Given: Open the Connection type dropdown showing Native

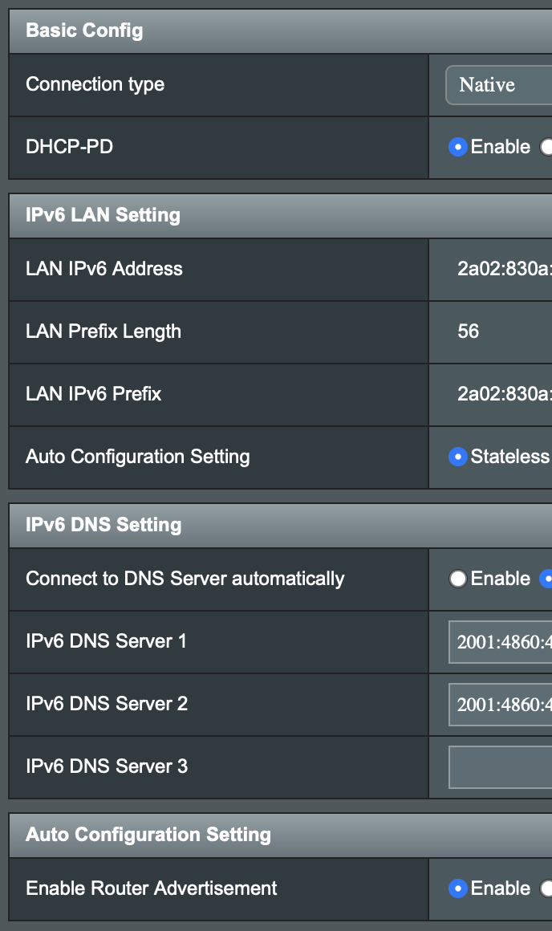Looking at the screenshot, I should [x=499, y=85].
